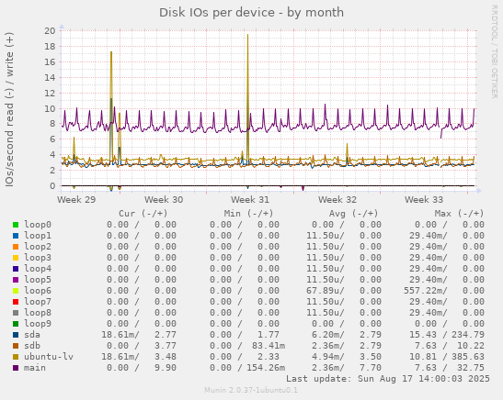Viewport: 503px width, 400px height.
Task: Click the Week 29 axis label
Action: [76, 200]
